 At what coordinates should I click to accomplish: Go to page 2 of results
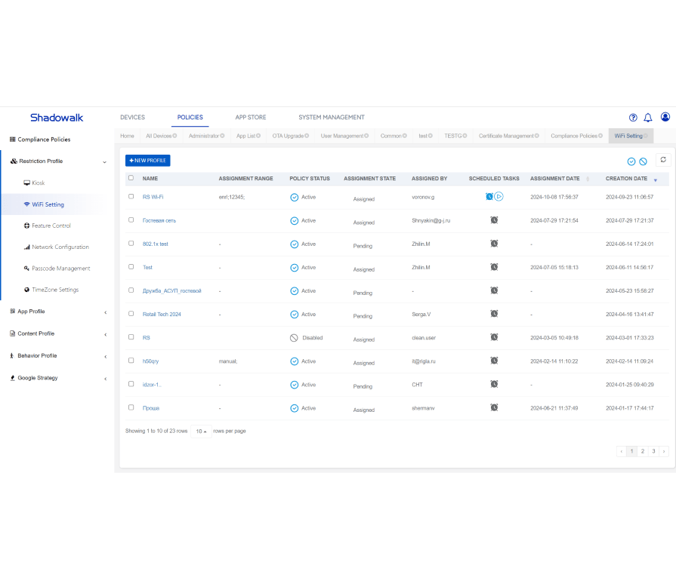click(642, 451)
